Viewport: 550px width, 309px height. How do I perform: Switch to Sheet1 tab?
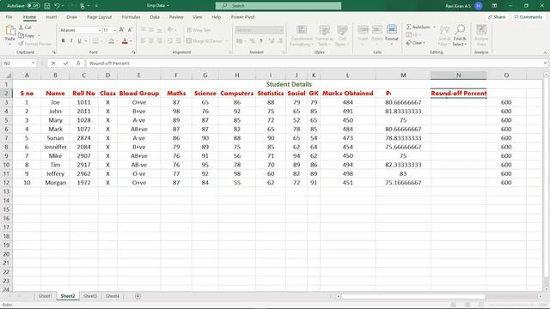[46, 296]
